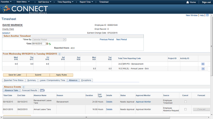Click start date 09/16/2015 in Absence Events
The width and height of the screenshot is (213, 119).
pos(8,102)
